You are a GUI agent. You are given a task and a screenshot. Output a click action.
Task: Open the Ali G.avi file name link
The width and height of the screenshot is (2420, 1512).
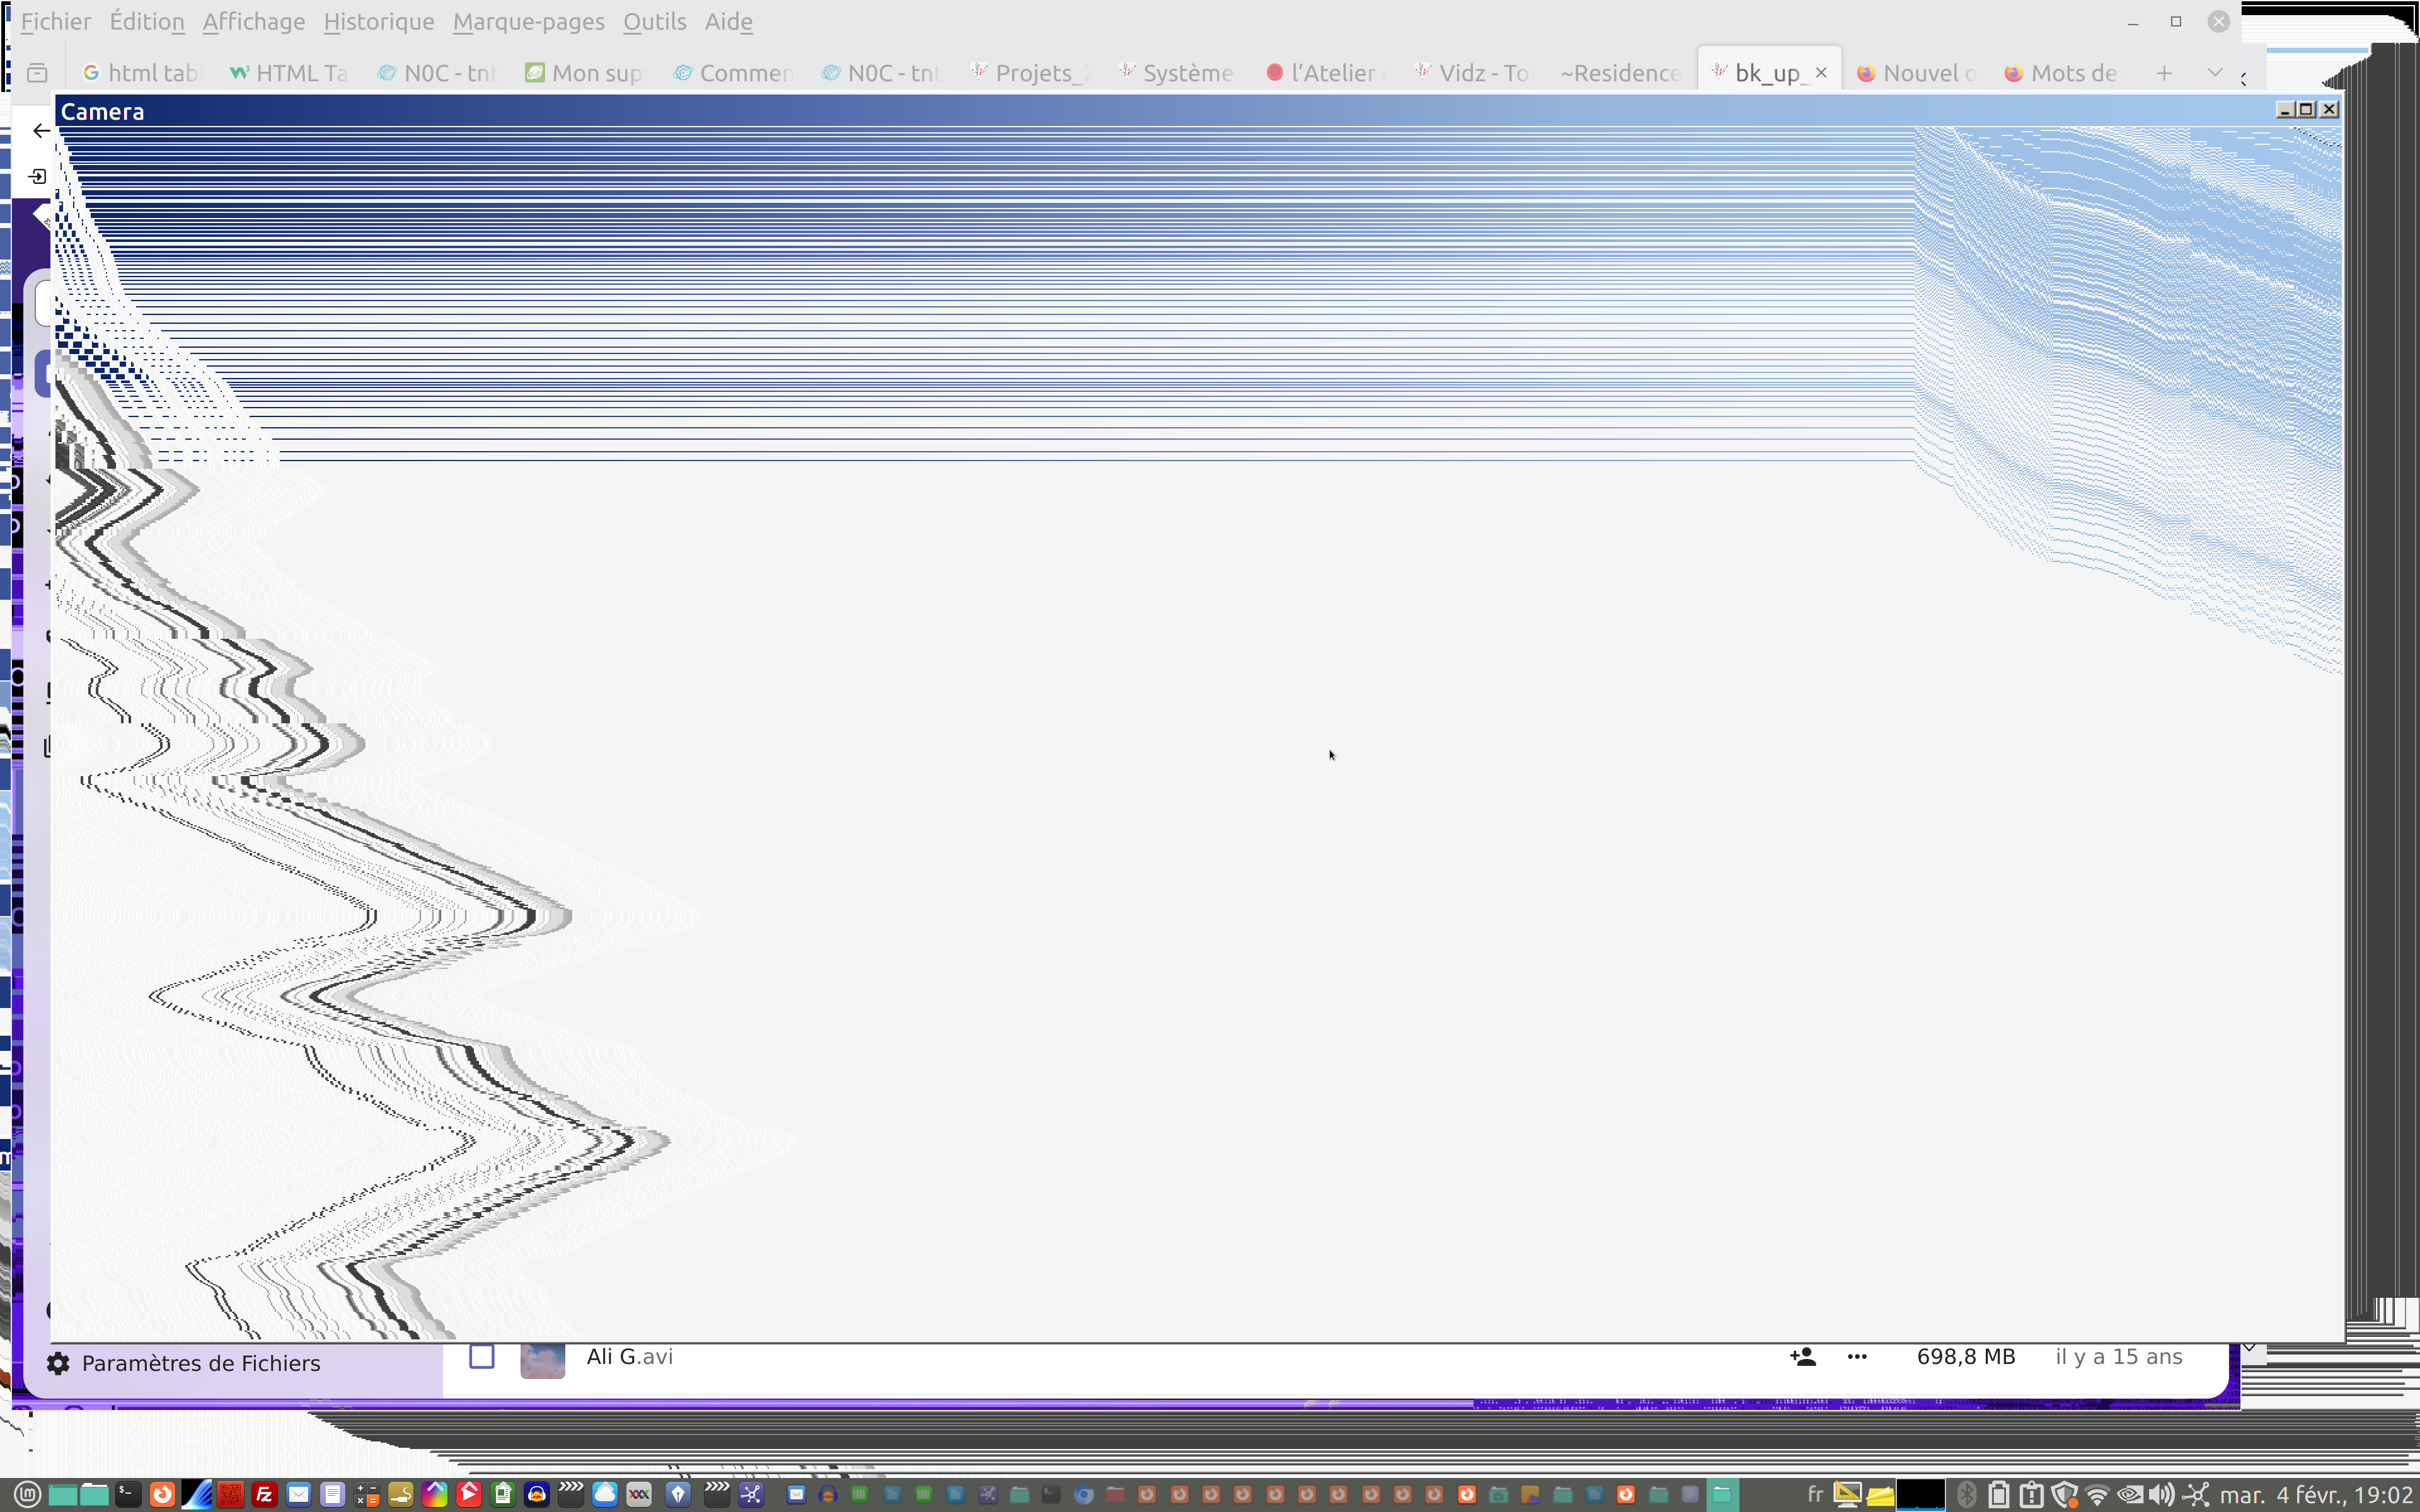click(x=629, y=1357)
